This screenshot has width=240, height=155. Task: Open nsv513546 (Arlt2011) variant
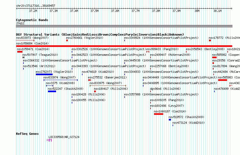click(x=39, y=66)
